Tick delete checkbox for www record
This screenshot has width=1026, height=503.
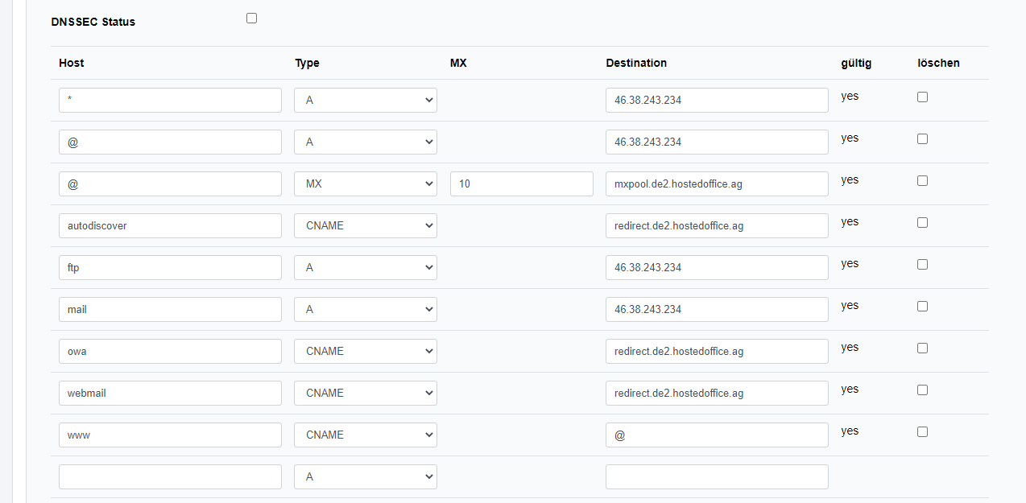click(x=922, y=431)
